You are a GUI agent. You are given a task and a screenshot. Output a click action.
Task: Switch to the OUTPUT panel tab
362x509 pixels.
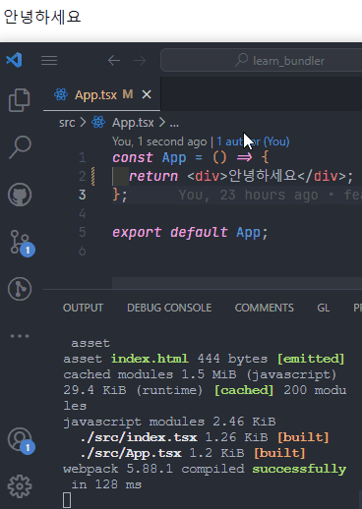pos(83,308)
